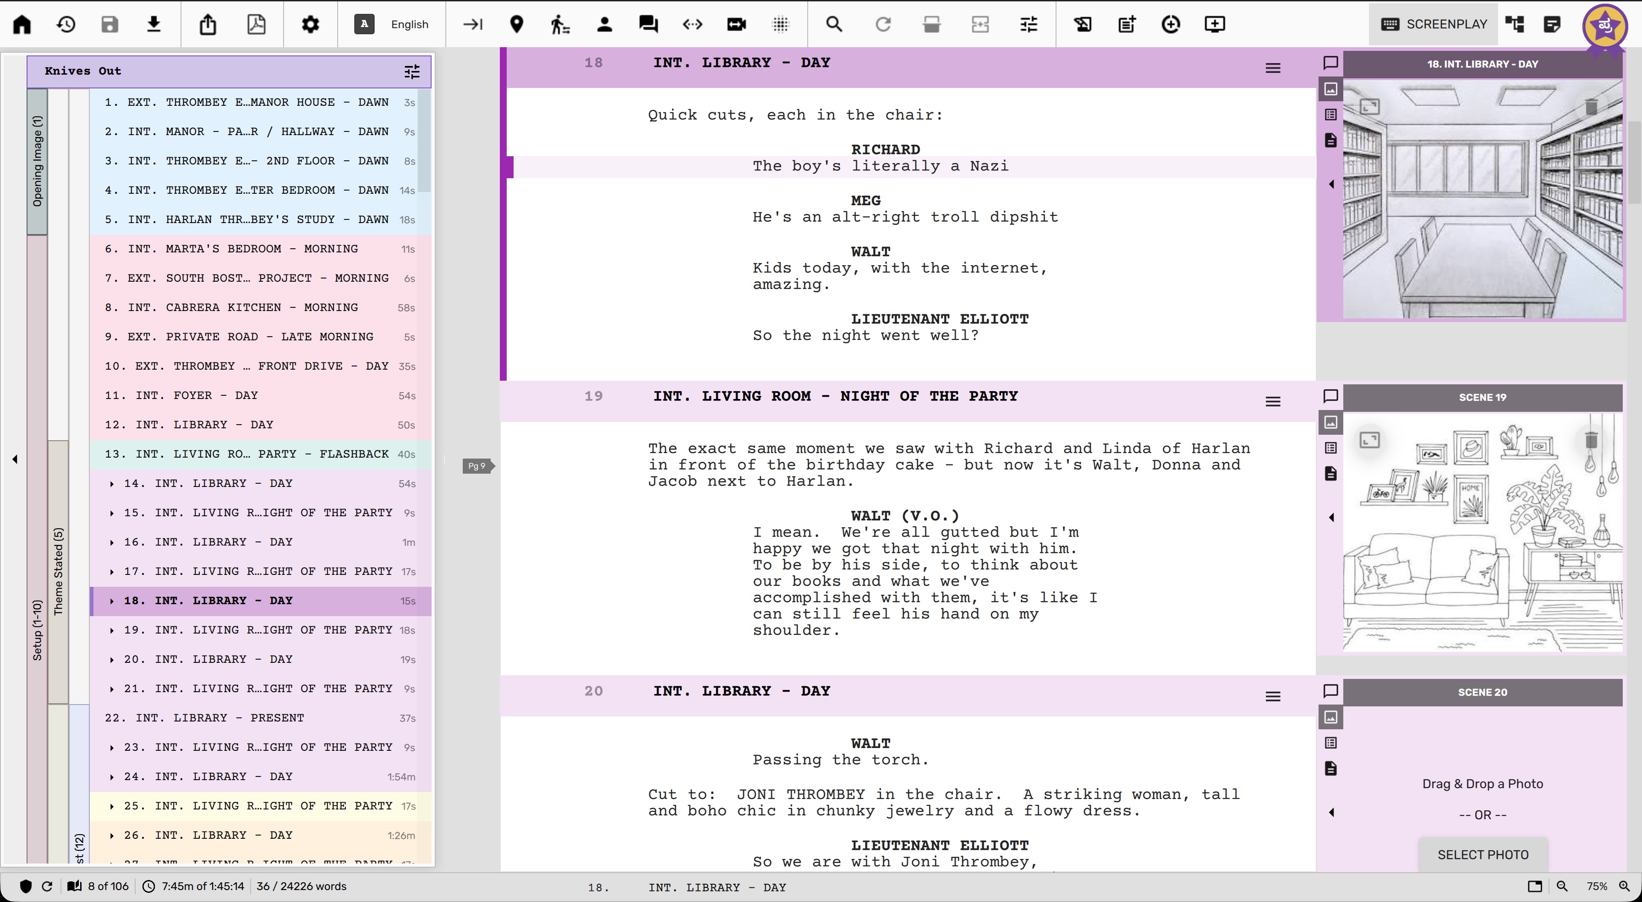This screenshot has height=902, width=1642.
Task: Click the location pin icon
Action: [x=517, y=24]
